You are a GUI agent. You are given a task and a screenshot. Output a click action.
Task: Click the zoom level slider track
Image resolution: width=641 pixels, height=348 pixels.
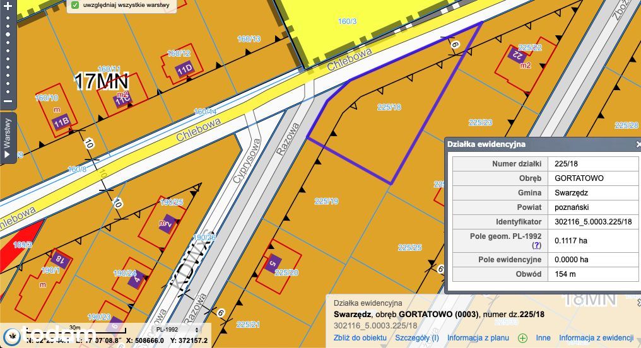(8, 54)
